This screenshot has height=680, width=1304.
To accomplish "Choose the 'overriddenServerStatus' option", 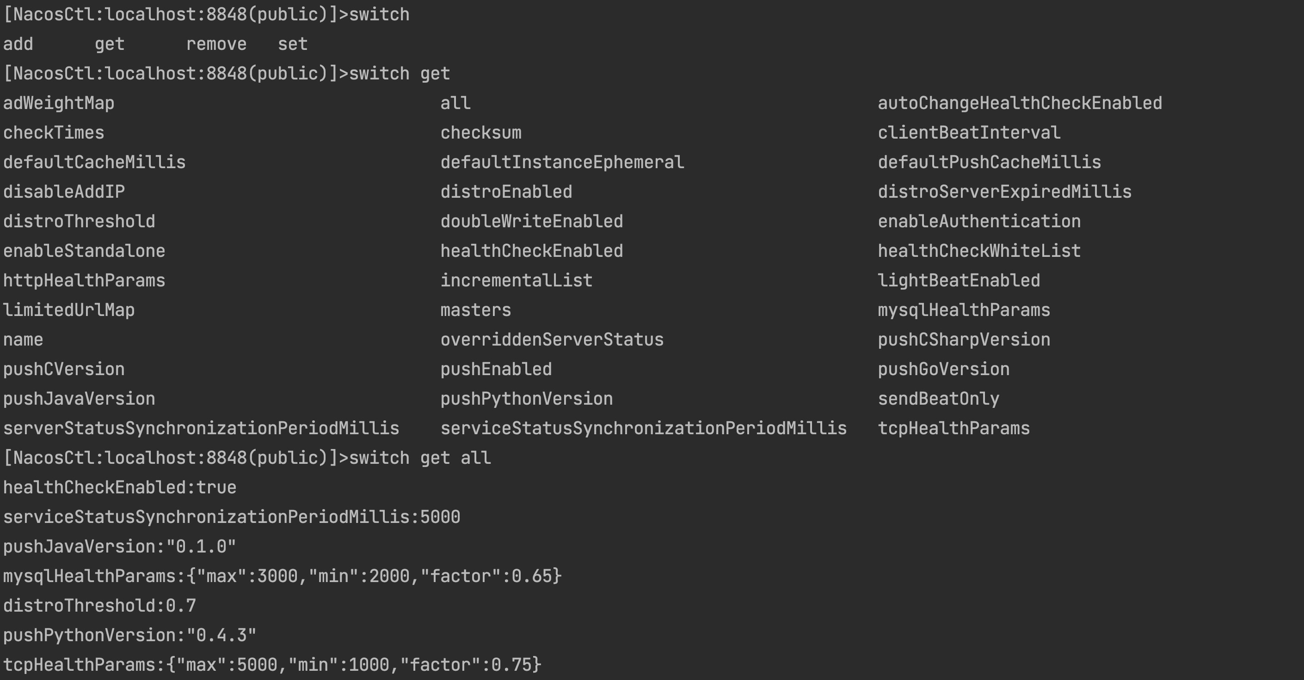I will [552, 340].
